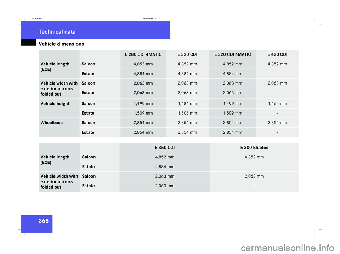Click the "E 420 CDI" column header
Viewport: 340px width, 254px height.
click(277, 54)
